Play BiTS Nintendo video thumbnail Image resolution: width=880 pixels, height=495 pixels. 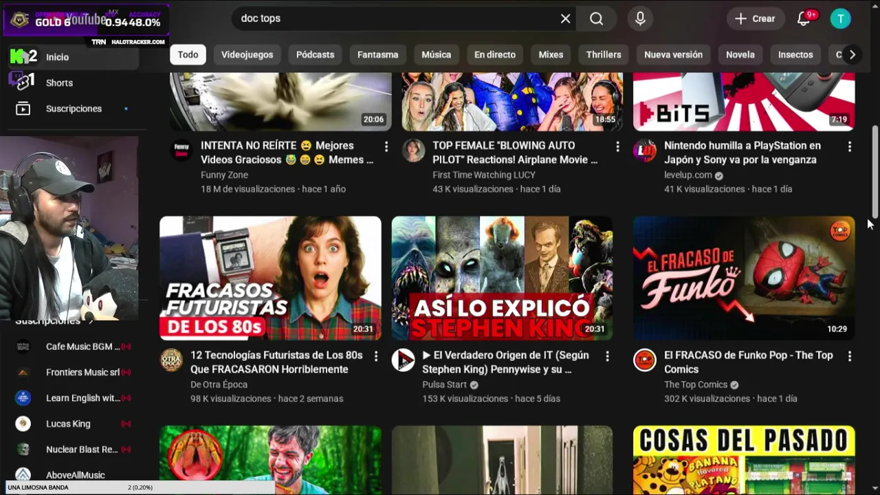744,101
